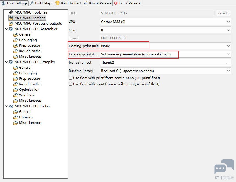Click the Assembler General folder icon
This screenshot has width=236, height=182.
15,34
